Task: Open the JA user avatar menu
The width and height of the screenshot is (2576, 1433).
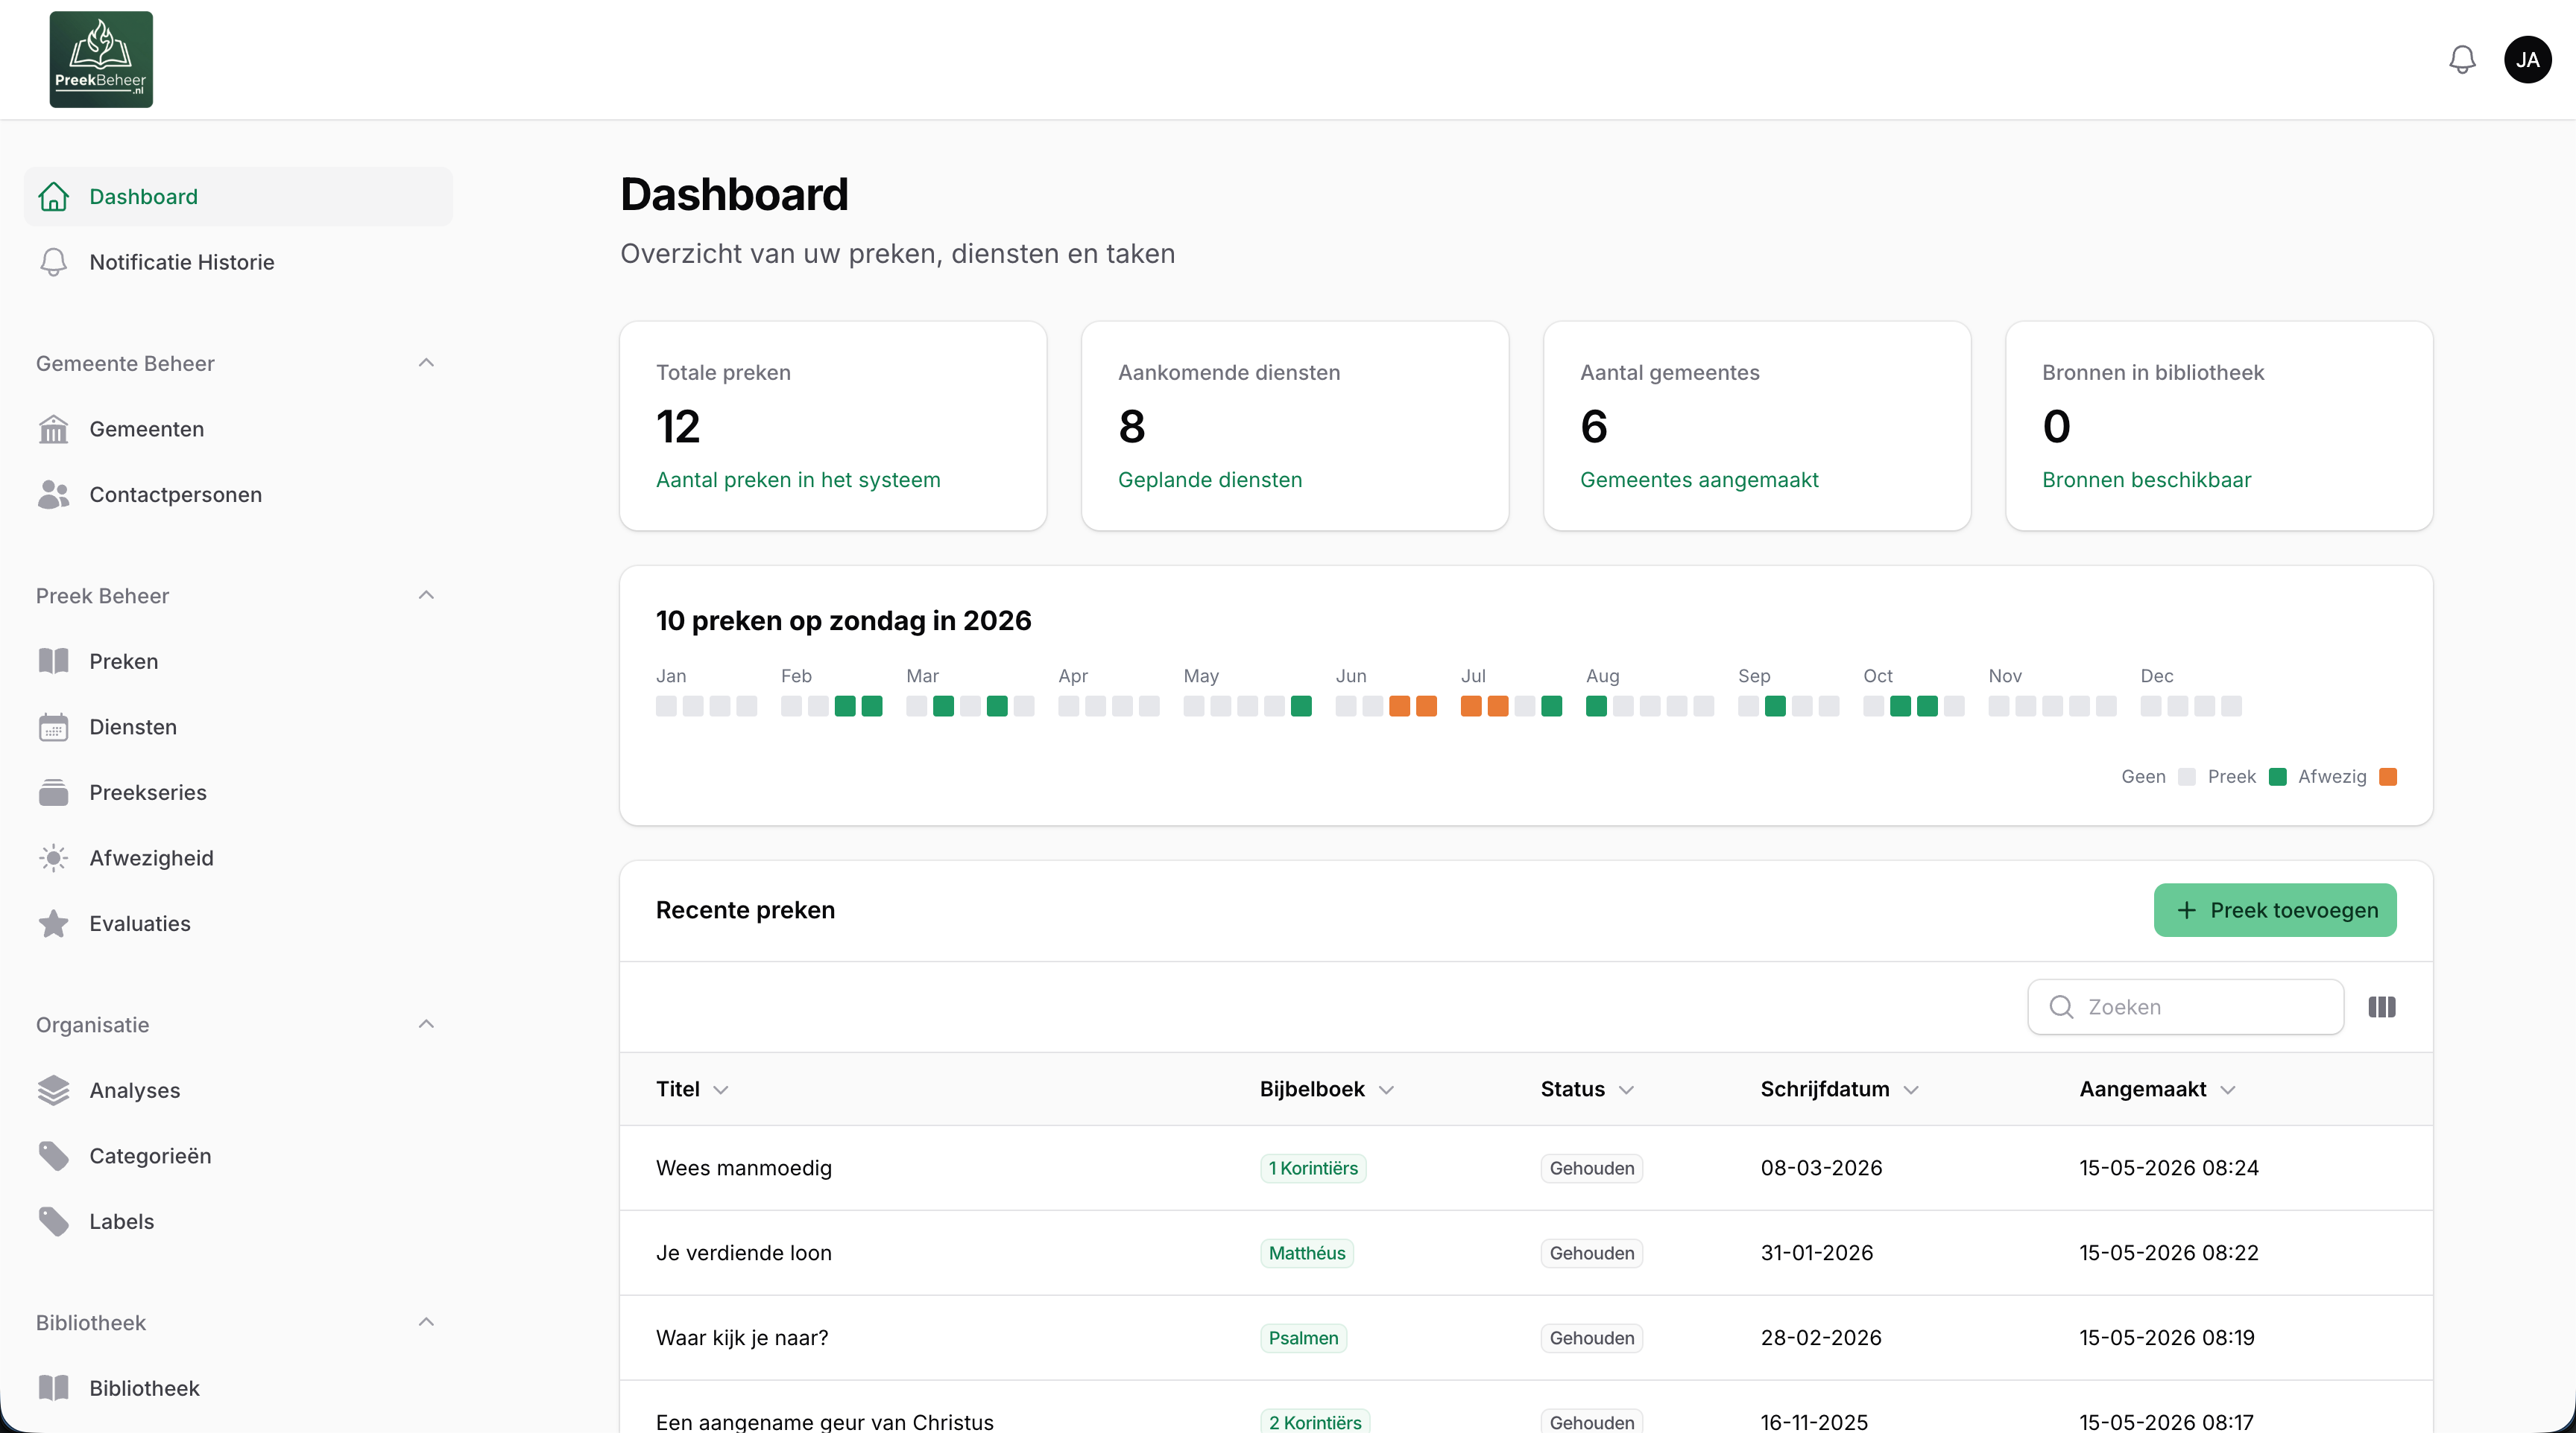Action: click(x=2527, y=60)
